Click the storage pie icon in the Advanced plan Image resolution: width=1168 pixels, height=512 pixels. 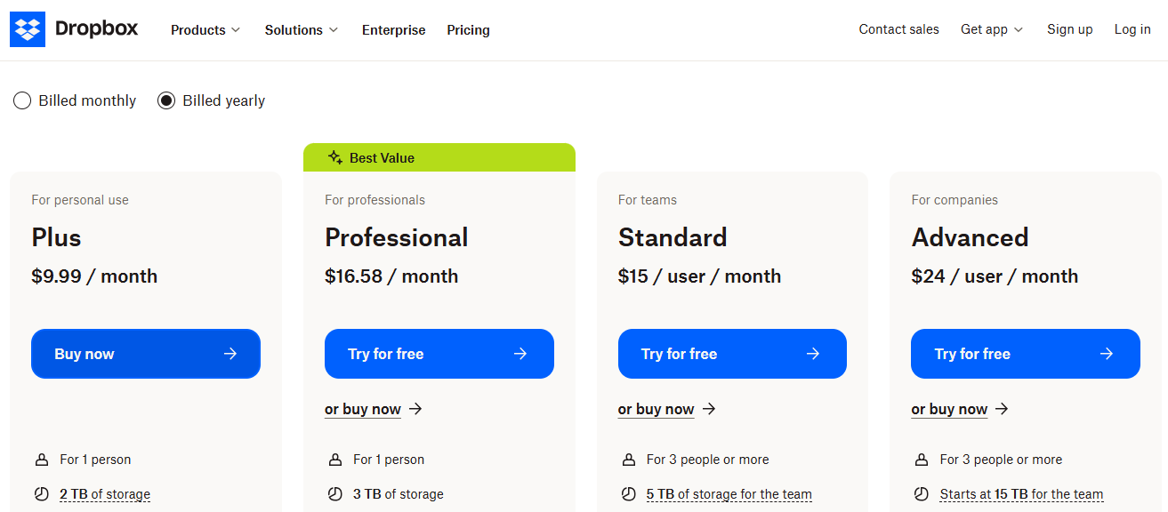(x=922, y=494)
